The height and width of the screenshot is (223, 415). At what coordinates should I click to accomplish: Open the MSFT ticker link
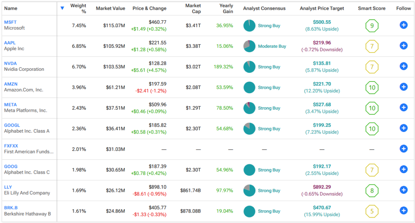(x=11, y=22)
